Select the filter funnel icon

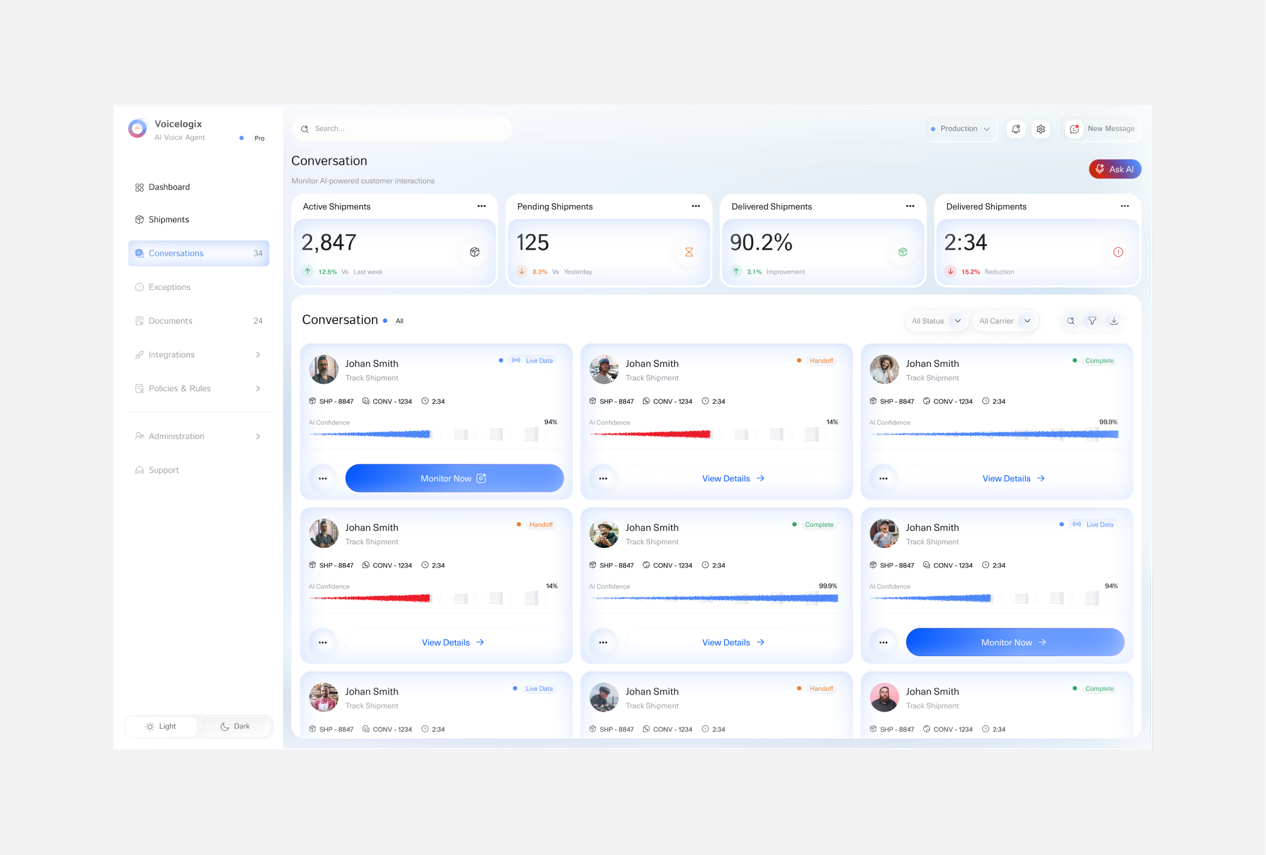1092,321
